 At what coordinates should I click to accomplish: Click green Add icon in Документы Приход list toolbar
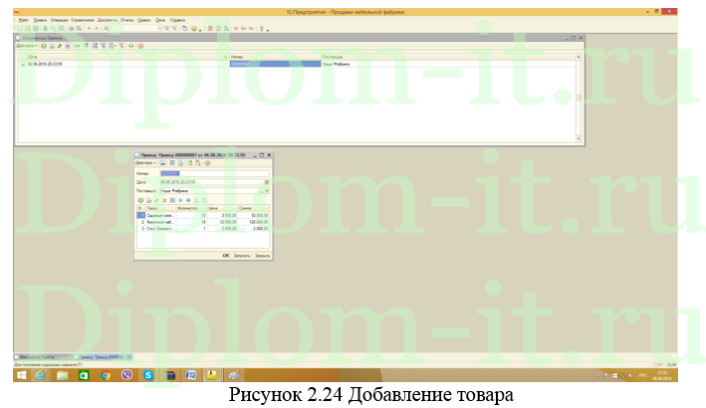[44, 46]
